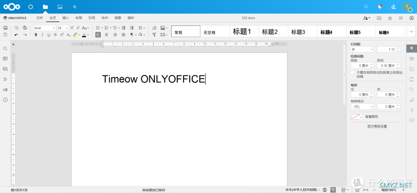
Task: Click the paste icon
Action: 25,28
